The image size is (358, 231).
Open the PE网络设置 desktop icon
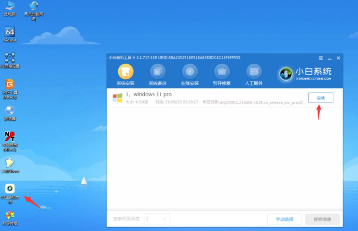(10, 60)
